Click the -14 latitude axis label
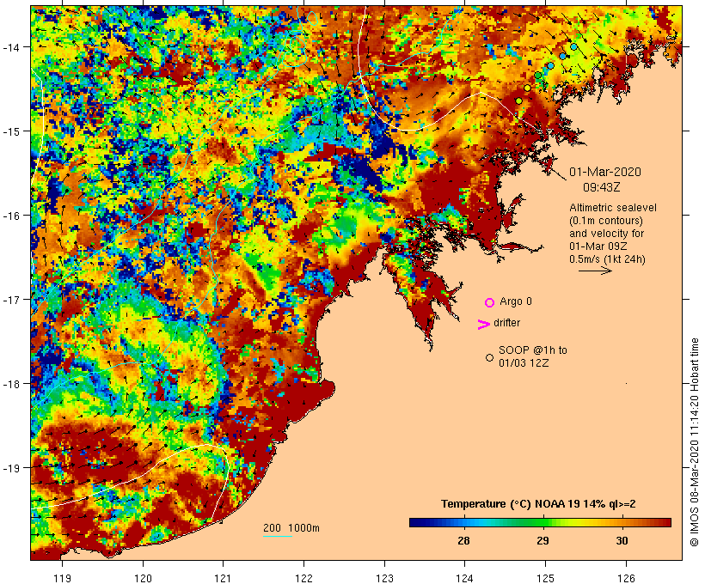Viewport: 705px width, 584px height. pos(11,47)
